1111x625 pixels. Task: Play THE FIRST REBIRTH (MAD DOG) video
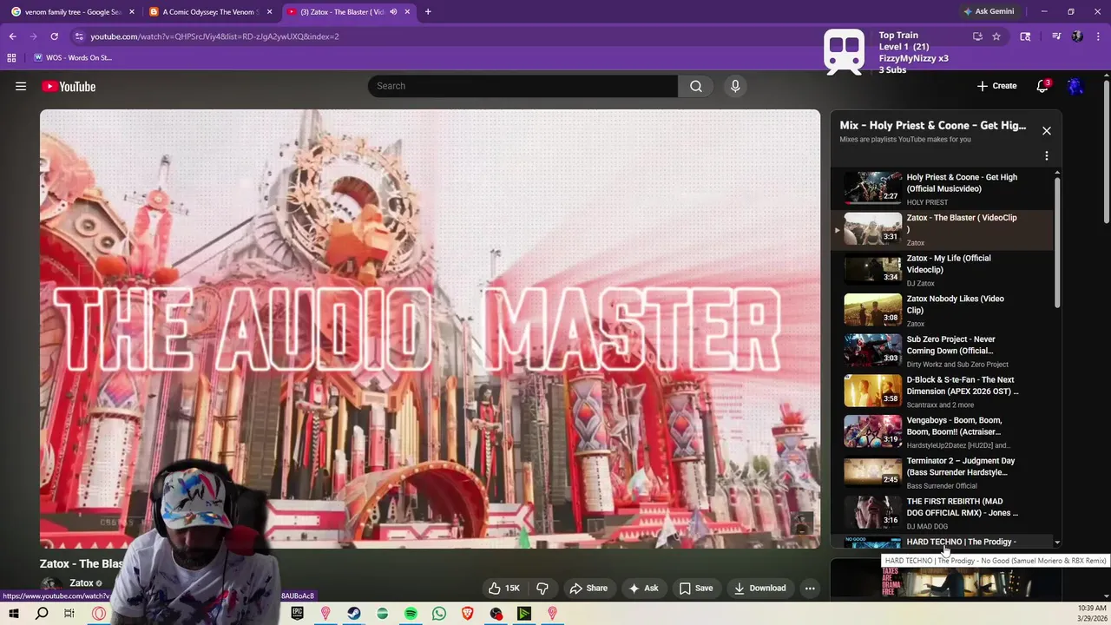[x=942, y=513]
